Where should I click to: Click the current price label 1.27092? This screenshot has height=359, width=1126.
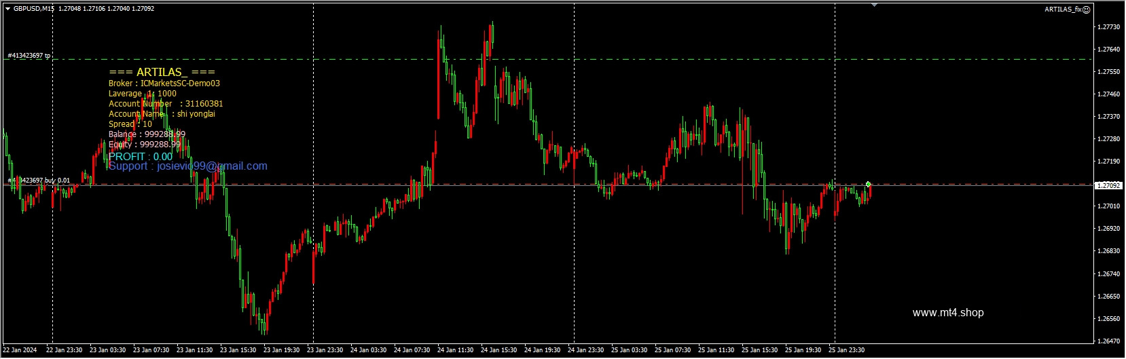click(x=1108, y=185)
